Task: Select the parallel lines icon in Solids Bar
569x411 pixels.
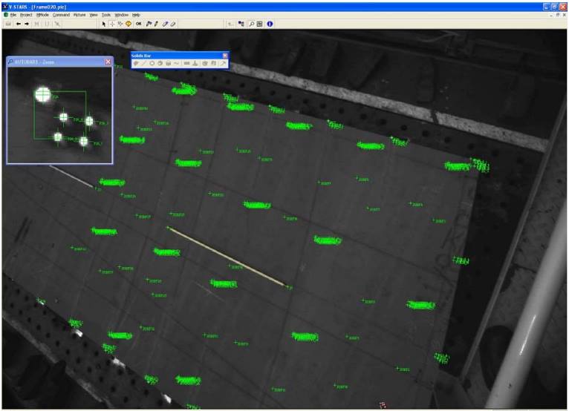Action: tap(186, 63)
